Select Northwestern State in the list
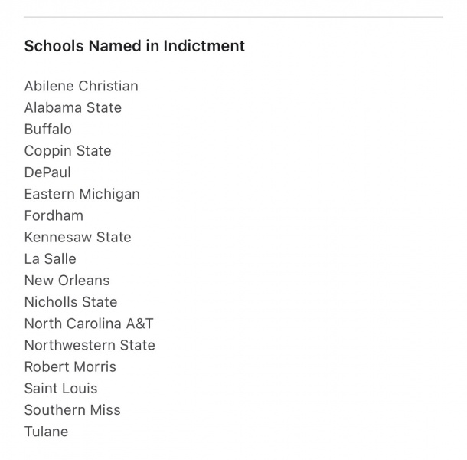The image size is (467, 460). pos(90,345)
